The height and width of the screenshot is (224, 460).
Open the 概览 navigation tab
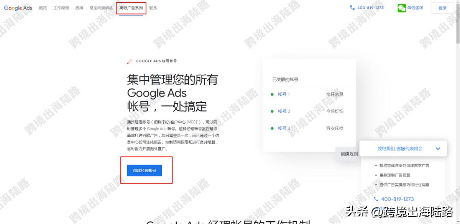click(43, 8)
